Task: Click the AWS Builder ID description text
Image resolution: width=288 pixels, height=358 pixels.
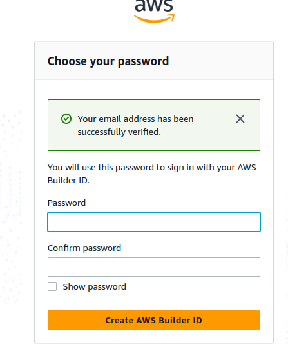Action: tap(151, 174)
